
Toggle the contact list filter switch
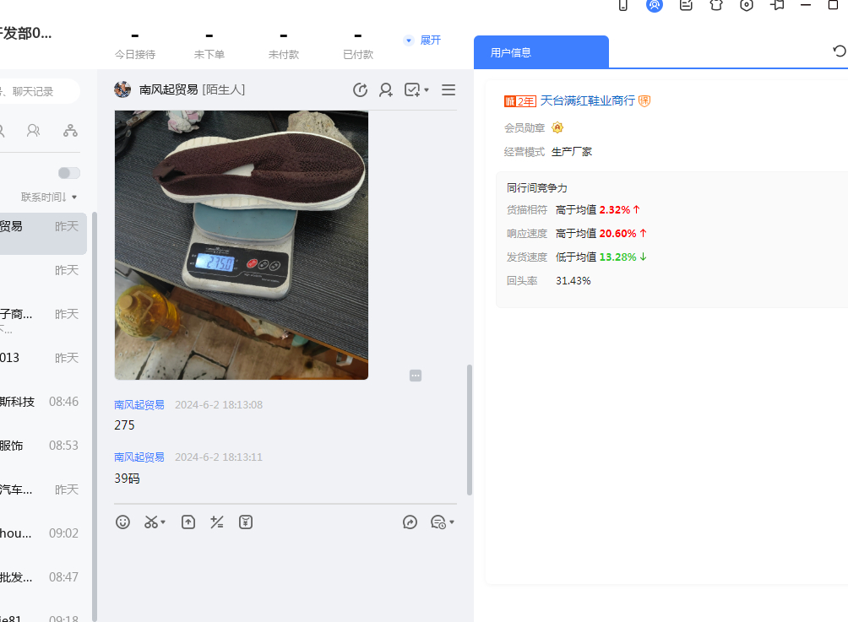coord(68,173)
